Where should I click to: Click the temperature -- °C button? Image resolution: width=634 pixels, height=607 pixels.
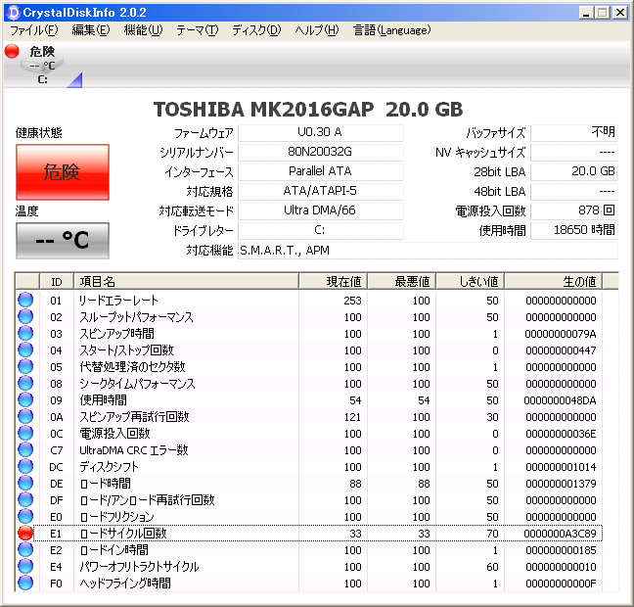click(63, 241)
